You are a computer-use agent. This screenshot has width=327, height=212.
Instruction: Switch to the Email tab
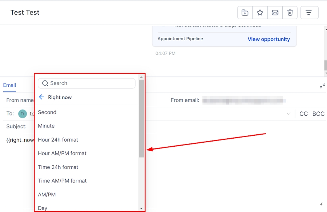click(9, 85)
